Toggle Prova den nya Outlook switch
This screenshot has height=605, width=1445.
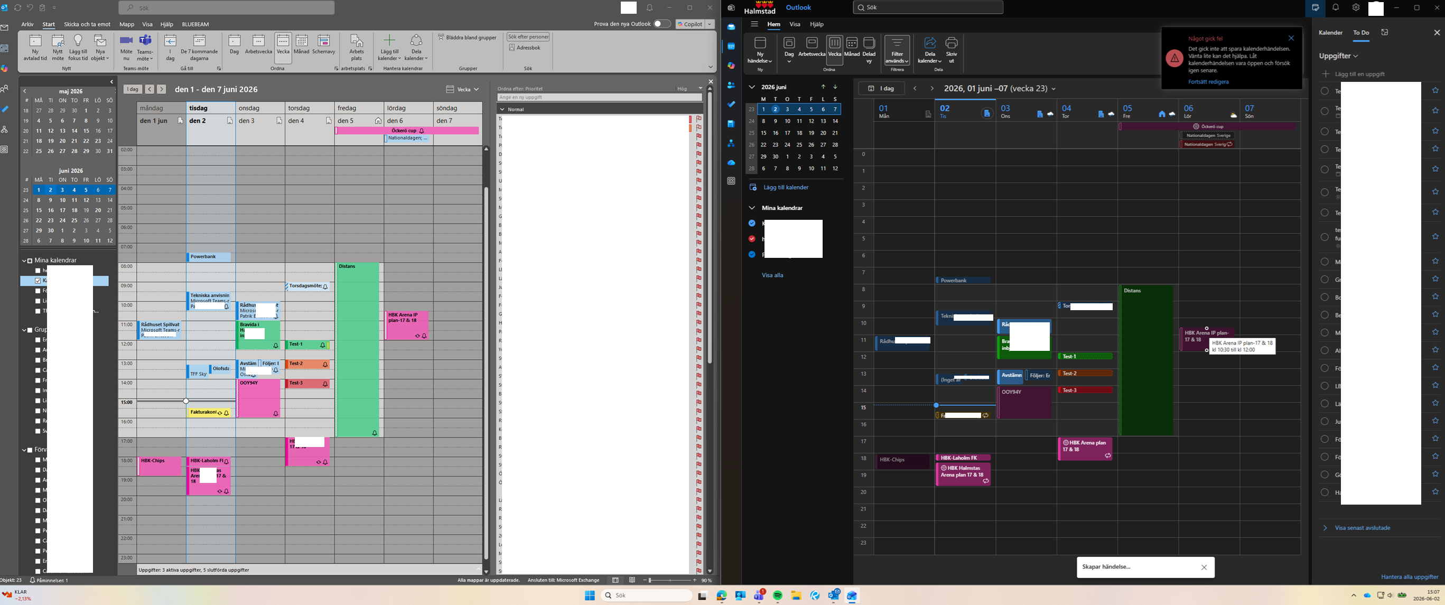pos(662,24)
